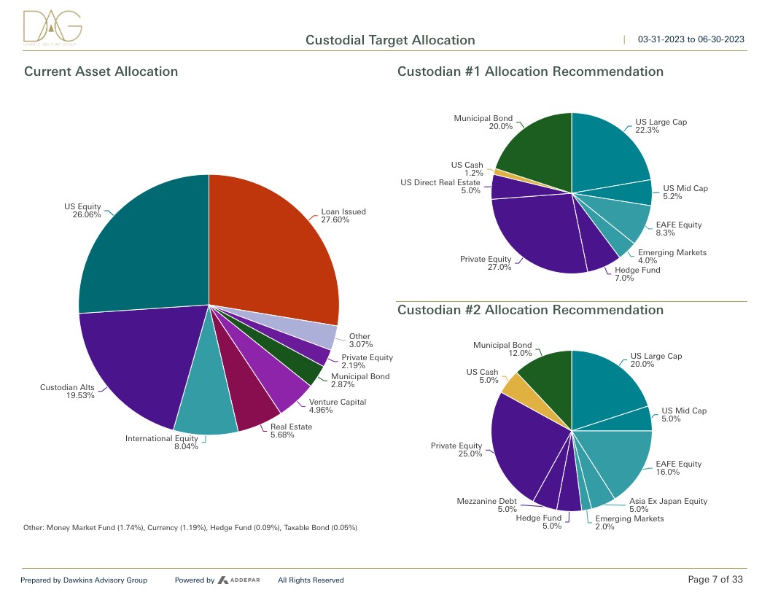The width and height of the screenshot is (770, 595).
Task: Click the Custodian Alts 19.53% label
Action: (67, 392)
